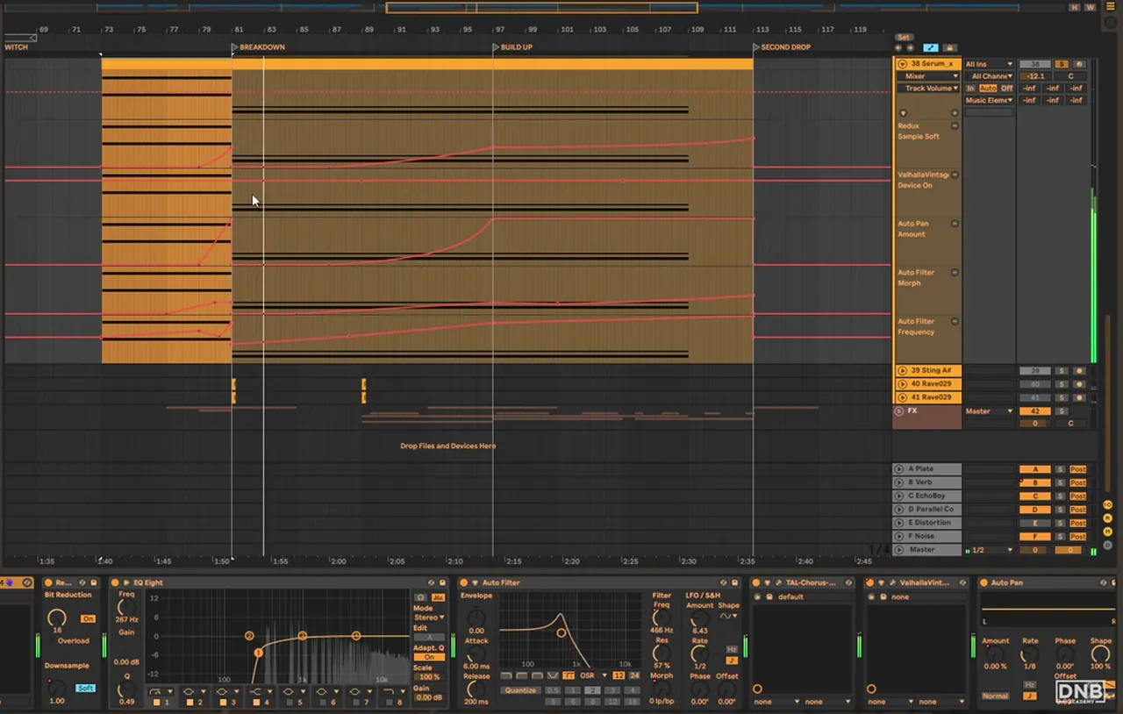
Task: Open the All Ins input dropdown
Action: point(990,64)
